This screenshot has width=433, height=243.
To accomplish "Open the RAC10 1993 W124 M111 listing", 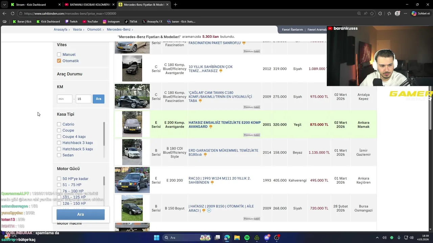I will (220, 180).
